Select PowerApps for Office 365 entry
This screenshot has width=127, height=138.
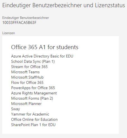[33, 88]
